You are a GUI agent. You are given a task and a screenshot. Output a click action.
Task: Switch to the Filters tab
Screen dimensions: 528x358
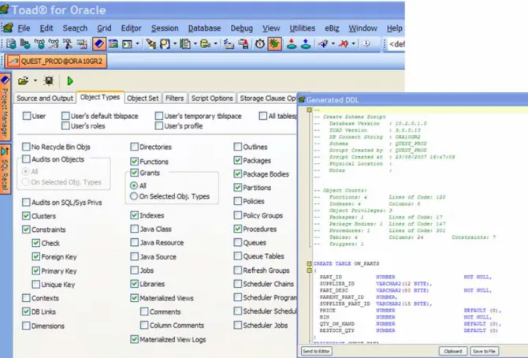pos(174,98)
